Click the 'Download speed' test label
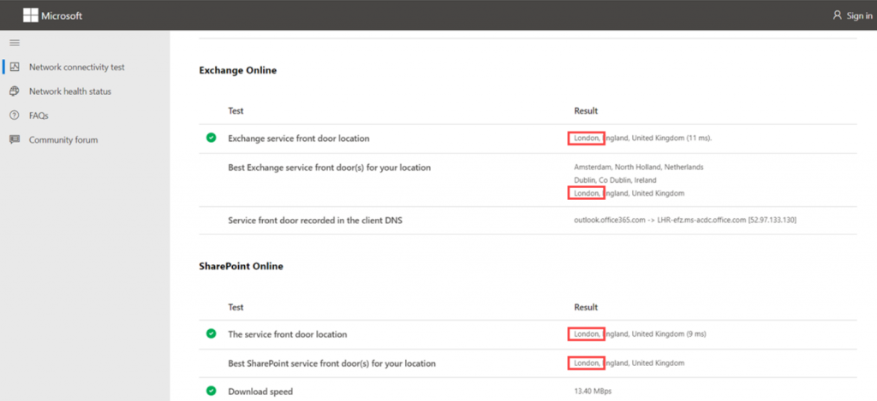 (260, 392)
